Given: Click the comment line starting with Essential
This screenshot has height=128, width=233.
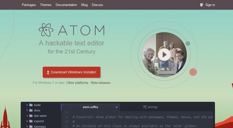Looking at the screenshot, I should [x=143, y=117].
